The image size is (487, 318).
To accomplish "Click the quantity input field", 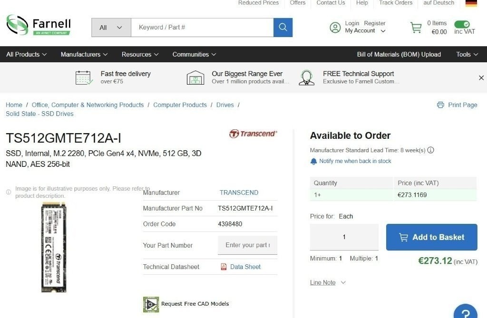I will pyautogui.click(x=344, y=237).
